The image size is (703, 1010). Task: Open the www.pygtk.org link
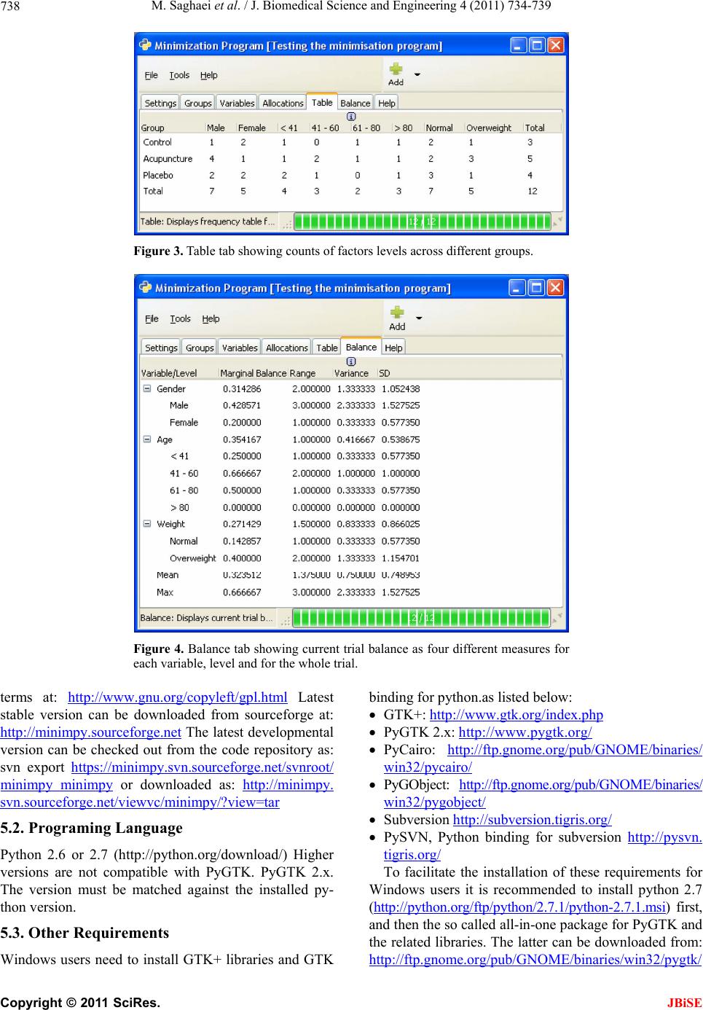tap(525, 732)
